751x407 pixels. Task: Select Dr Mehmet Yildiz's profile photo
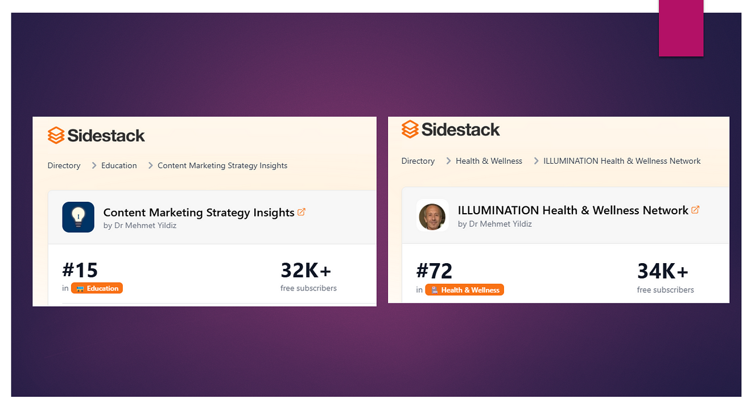click(432, 215)
